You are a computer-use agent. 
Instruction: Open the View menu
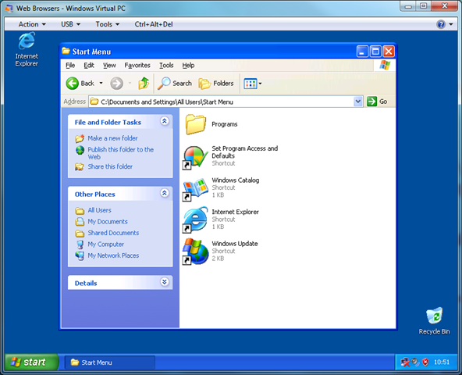[x=109, y=65]
